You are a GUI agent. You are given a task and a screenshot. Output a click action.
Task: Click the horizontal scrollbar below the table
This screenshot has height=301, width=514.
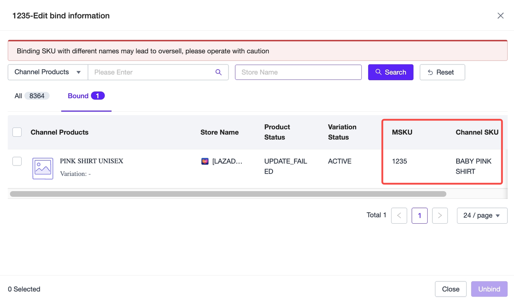pyautogui.click(x=227, y=194)
